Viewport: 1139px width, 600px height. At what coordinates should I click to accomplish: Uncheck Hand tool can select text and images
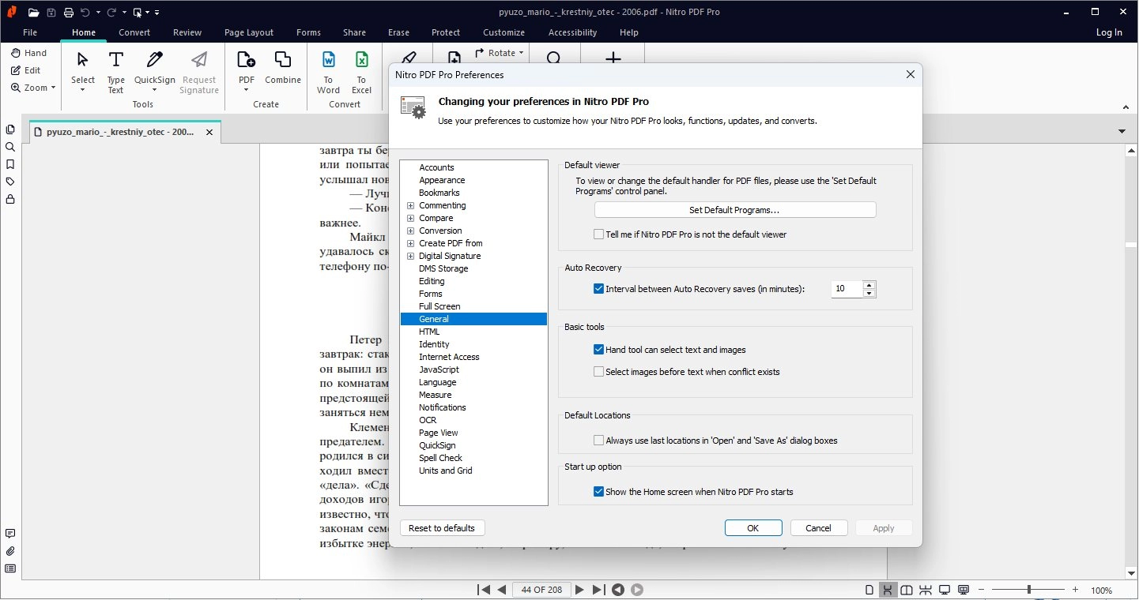click(599, 350)
